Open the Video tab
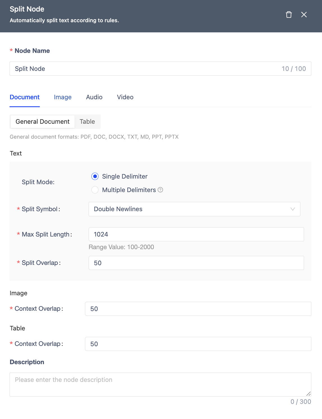 pyautogui.click(x=125, y=97)
